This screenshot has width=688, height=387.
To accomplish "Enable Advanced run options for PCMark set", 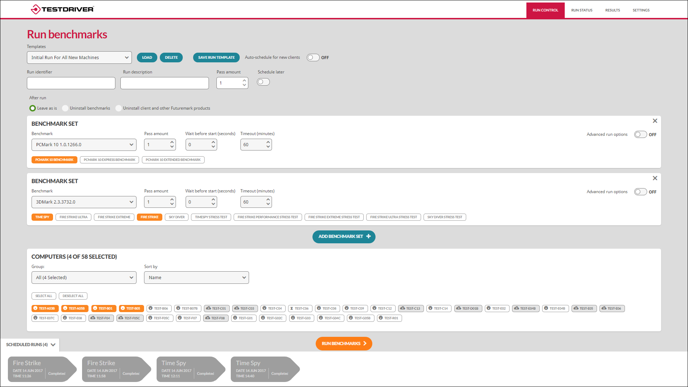I will pos(640,135).
